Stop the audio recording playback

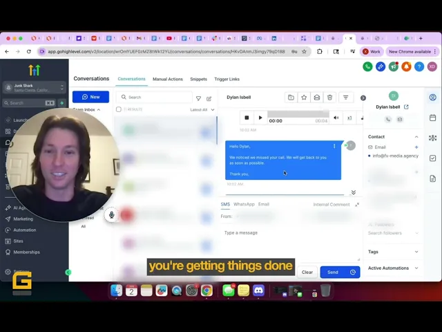tap(247, 118)
